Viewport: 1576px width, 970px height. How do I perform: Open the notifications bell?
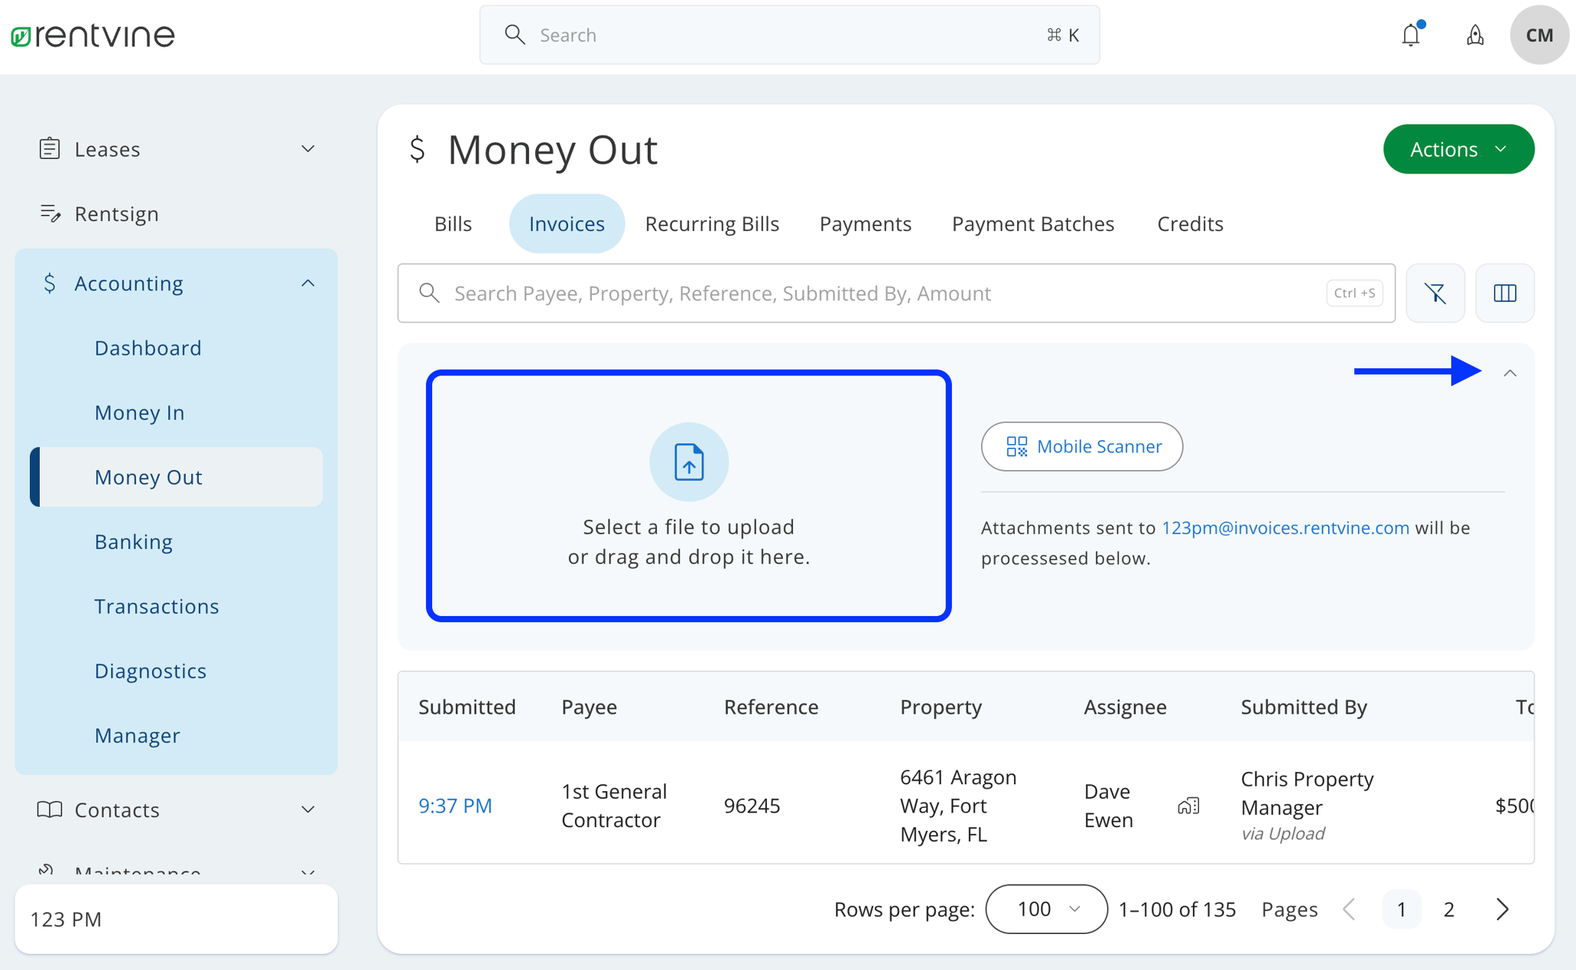[x=1411, y=34]
